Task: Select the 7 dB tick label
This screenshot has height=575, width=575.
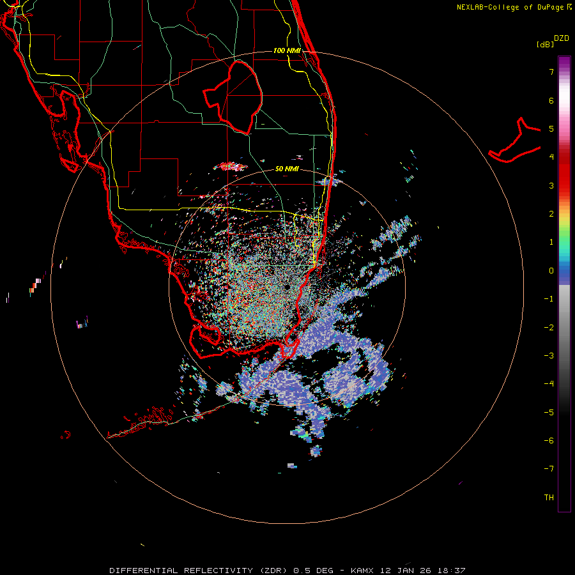Action: point(551,72)
